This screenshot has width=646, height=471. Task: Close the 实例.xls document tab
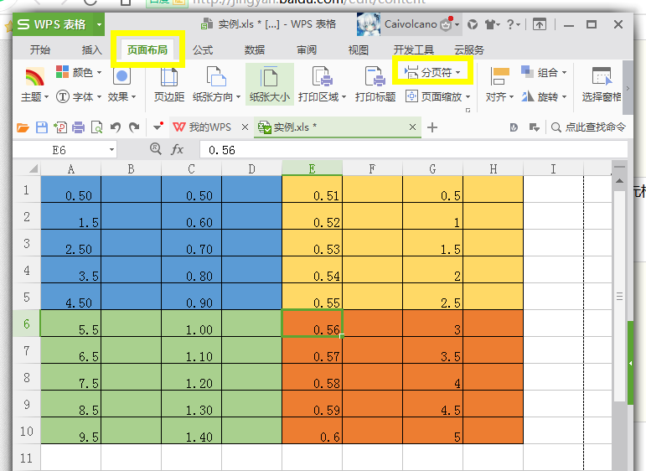412,127
